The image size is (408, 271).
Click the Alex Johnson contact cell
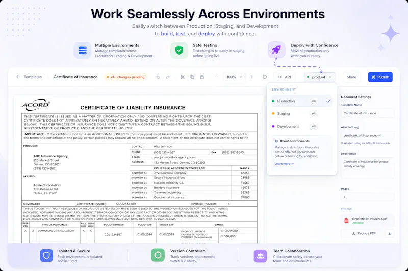click(x=205, y=146)
